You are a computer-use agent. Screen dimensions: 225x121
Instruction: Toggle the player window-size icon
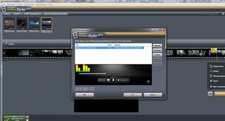point(148,82)
